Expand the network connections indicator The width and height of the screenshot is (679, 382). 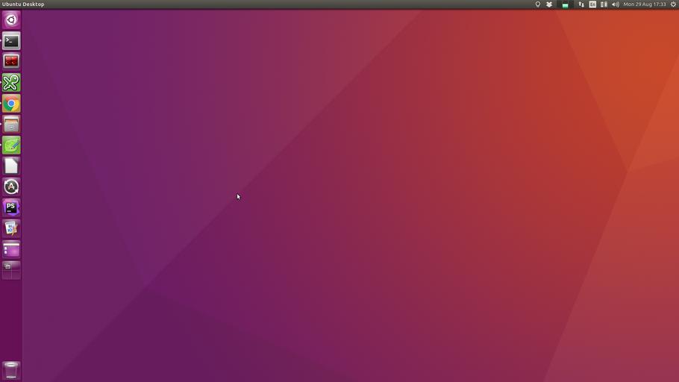[581, 4]
